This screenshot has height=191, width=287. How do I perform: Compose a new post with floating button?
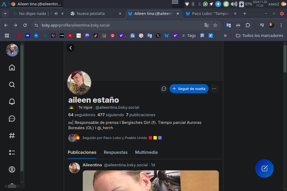click(x=264, y=168)
